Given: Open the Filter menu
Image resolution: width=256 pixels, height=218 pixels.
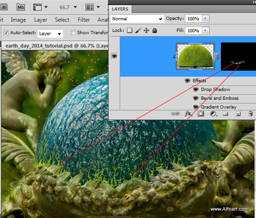Looking at the screenshot, I should [x=84, y=20].
